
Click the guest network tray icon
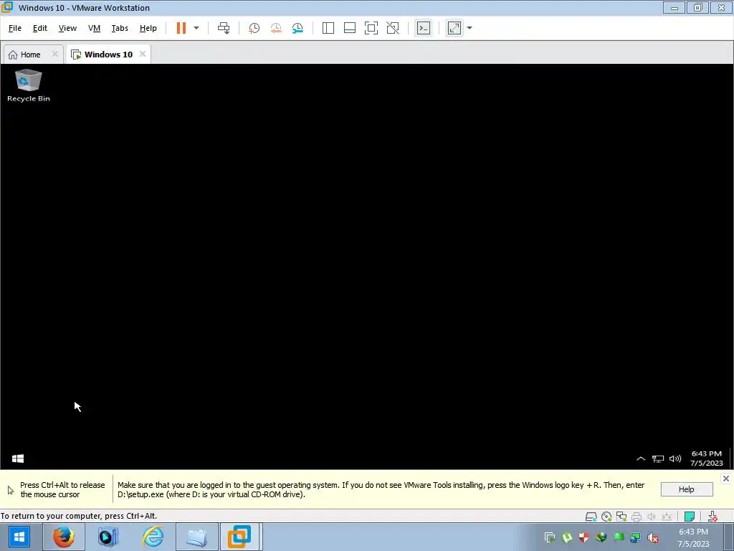[x=658, y=458]
